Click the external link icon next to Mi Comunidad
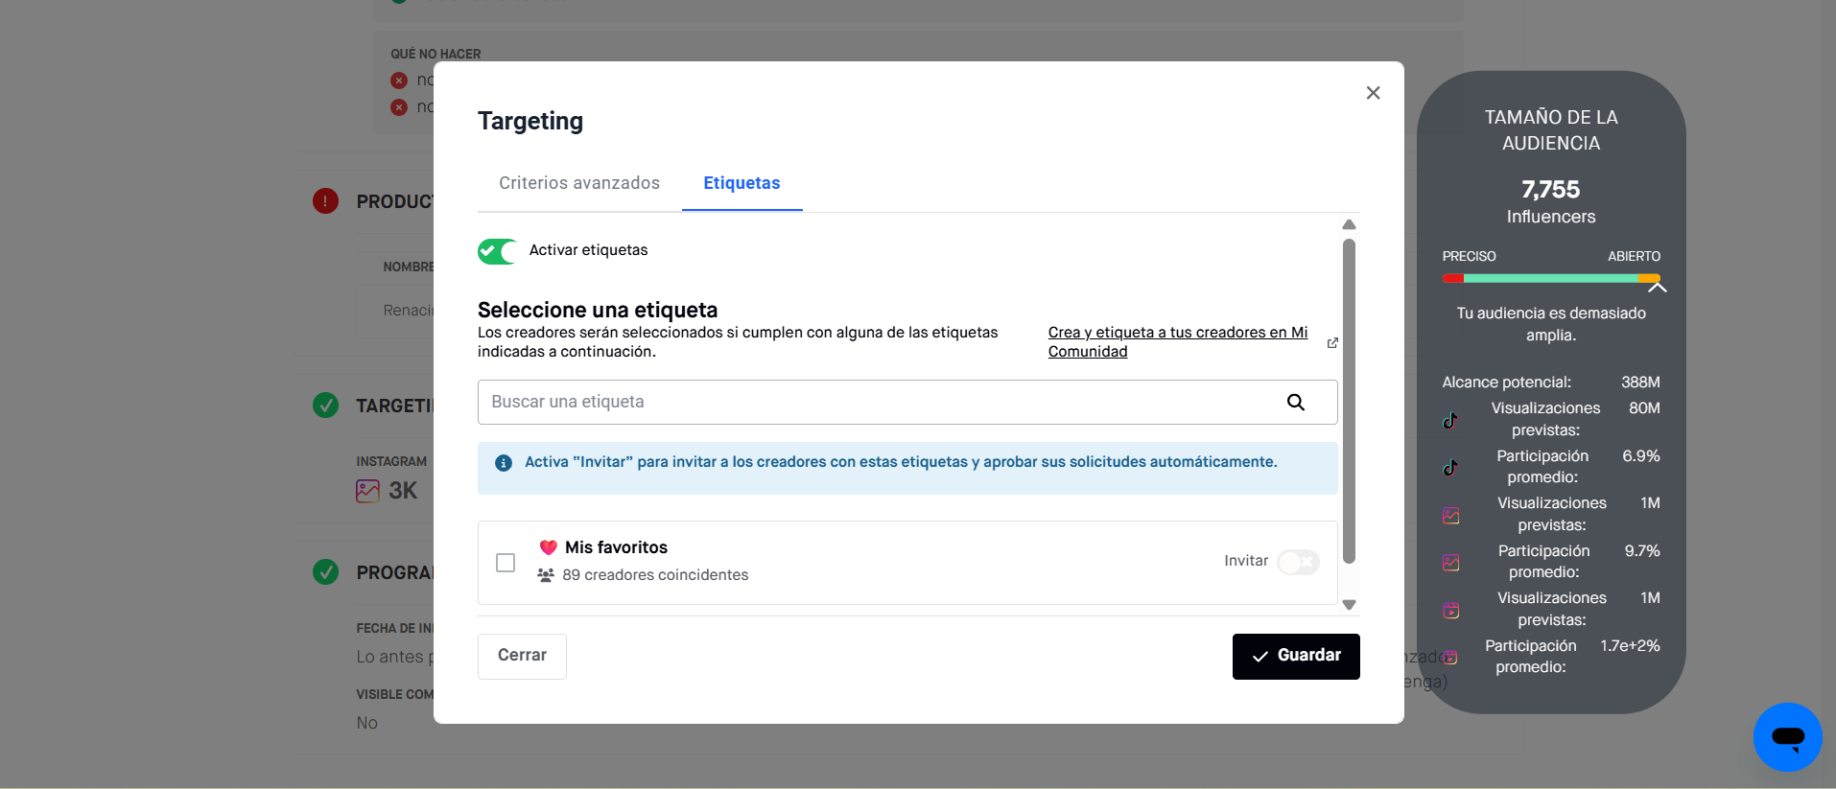1836x789 pixels. pyautogui.click(x=1332, y=343)
